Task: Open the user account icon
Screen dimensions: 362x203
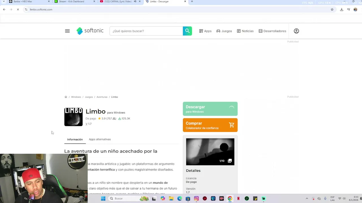Action: pos(296,31)
